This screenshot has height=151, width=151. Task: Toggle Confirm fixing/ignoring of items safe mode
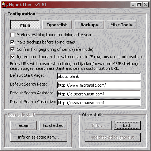pos(12,49)
